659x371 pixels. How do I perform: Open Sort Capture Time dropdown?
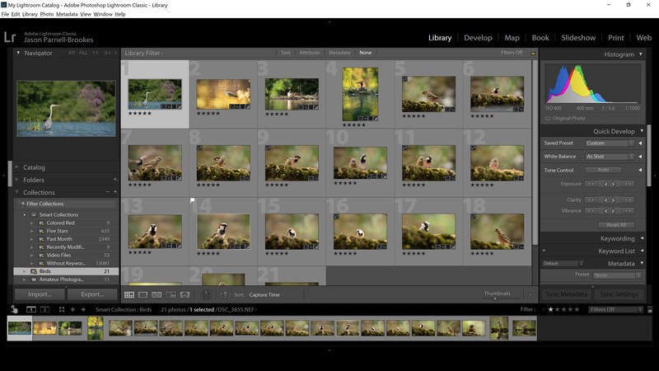point(266,295)
